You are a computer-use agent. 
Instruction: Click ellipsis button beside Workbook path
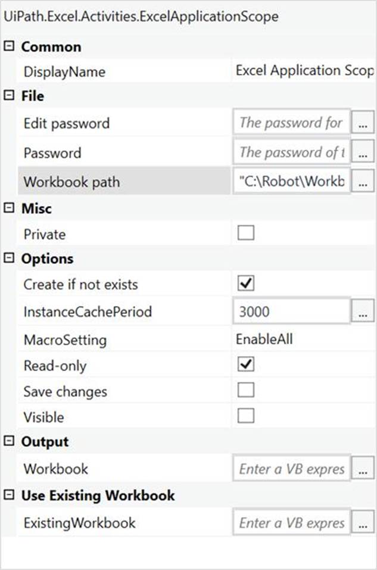[362, 182]
